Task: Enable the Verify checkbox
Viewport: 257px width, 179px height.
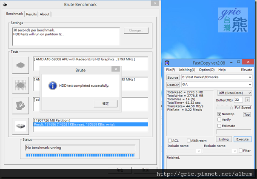Action: (x=219, y=119)
